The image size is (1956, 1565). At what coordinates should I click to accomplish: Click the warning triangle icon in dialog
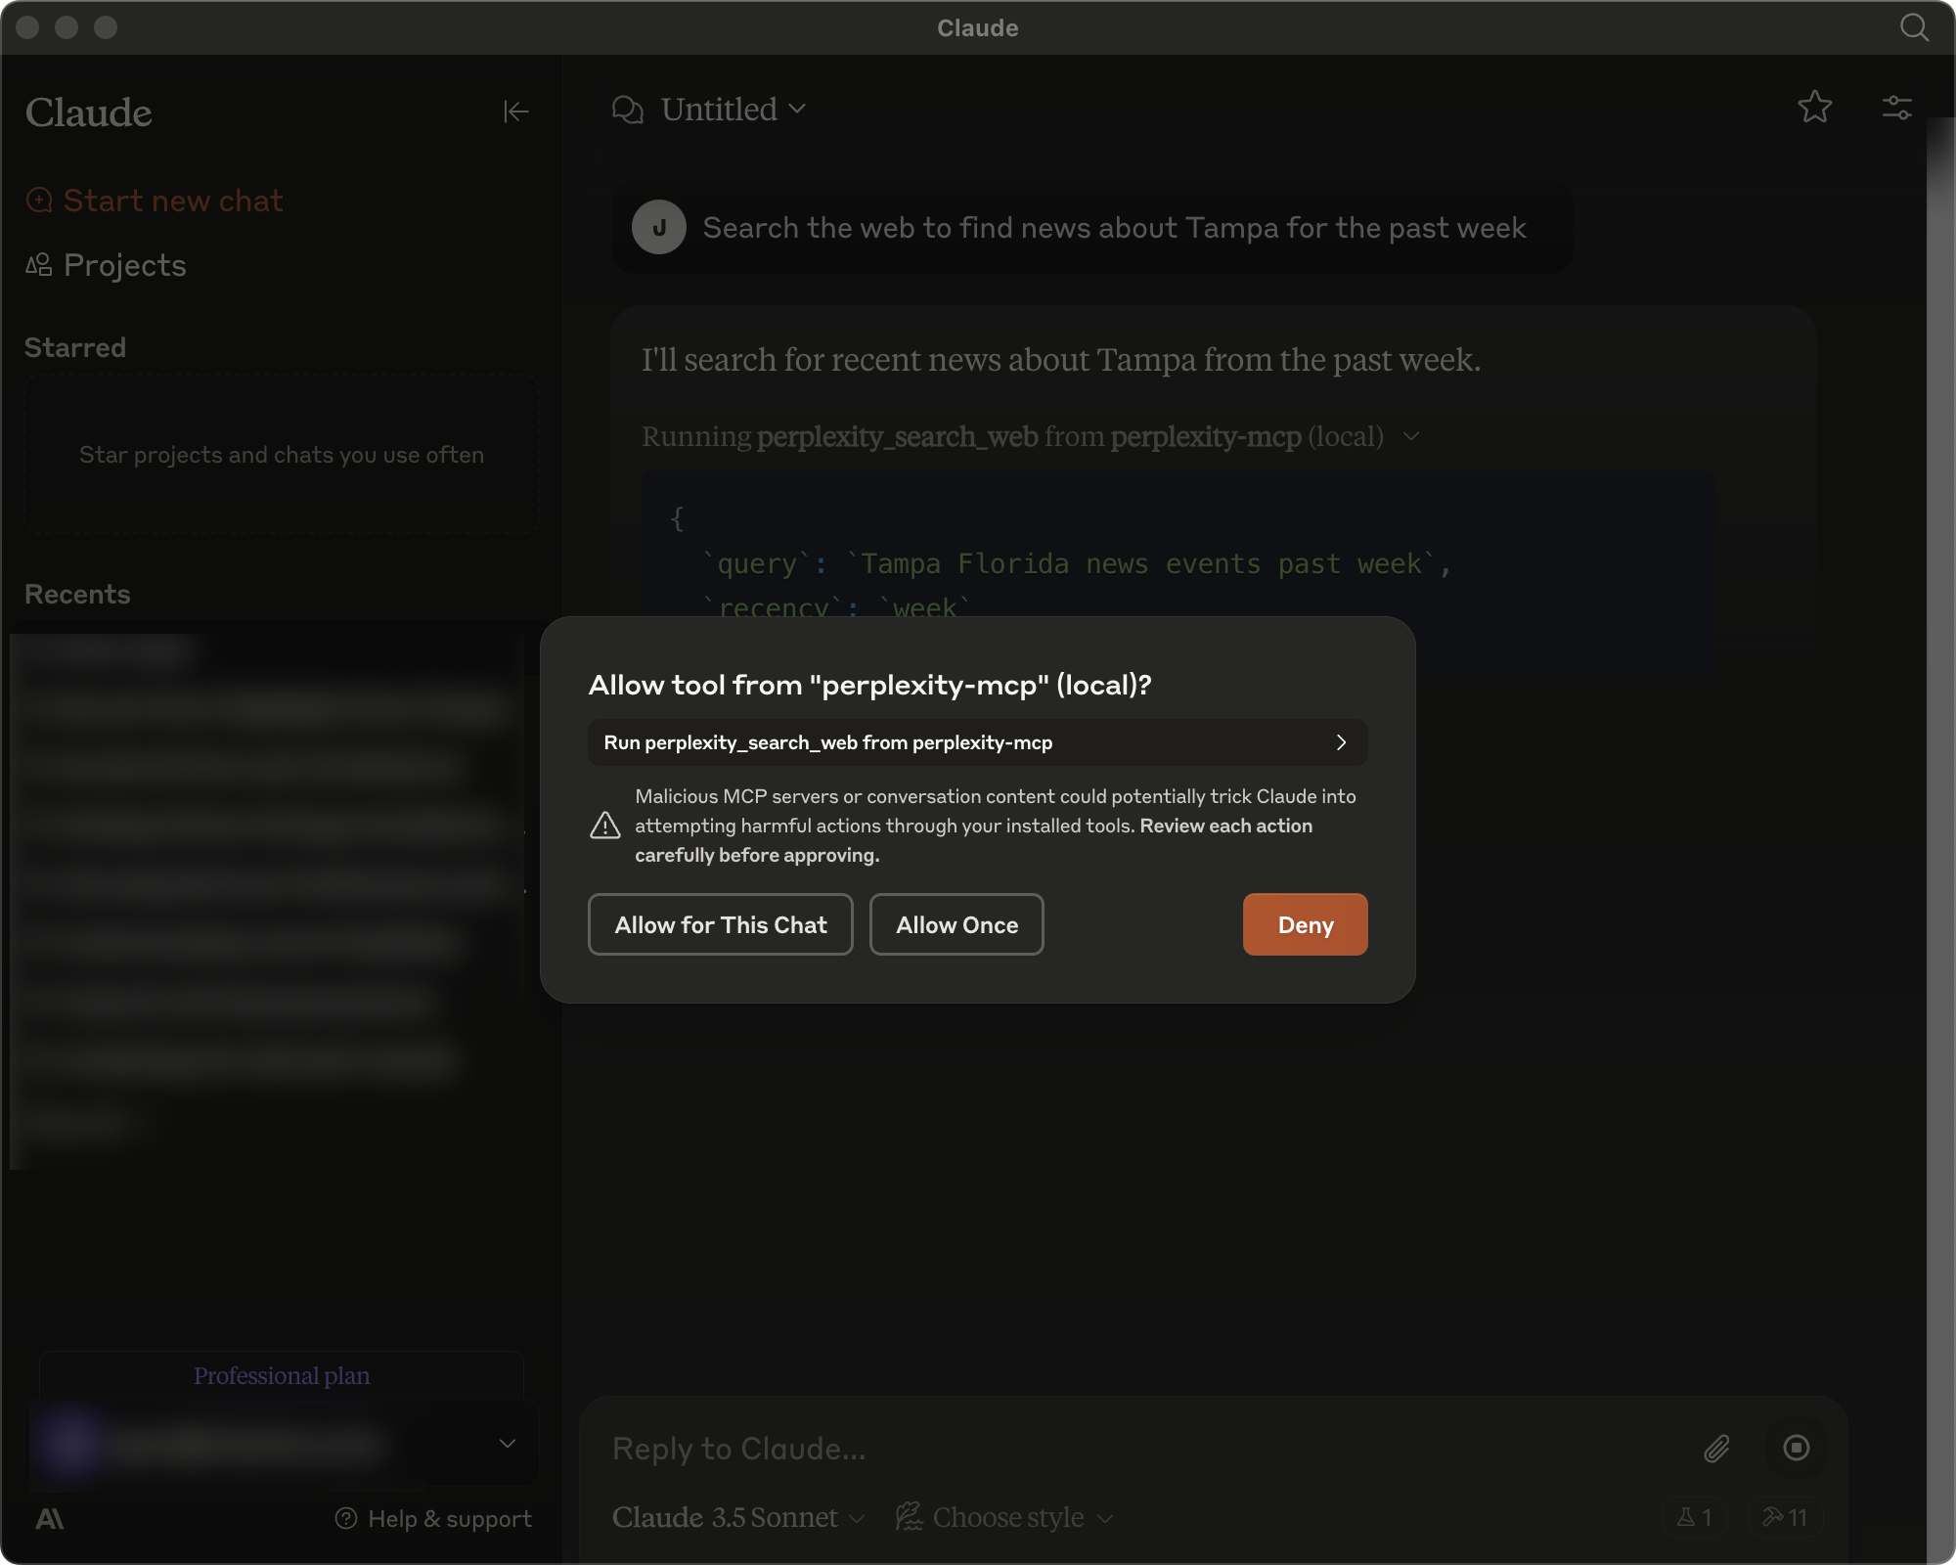[605, 826]
